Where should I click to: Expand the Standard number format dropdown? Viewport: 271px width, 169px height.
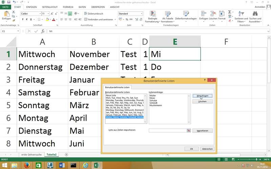tap(141, 14)
